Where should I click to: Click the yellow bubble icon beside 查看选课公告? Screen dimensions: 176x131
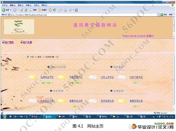[122, 101]
